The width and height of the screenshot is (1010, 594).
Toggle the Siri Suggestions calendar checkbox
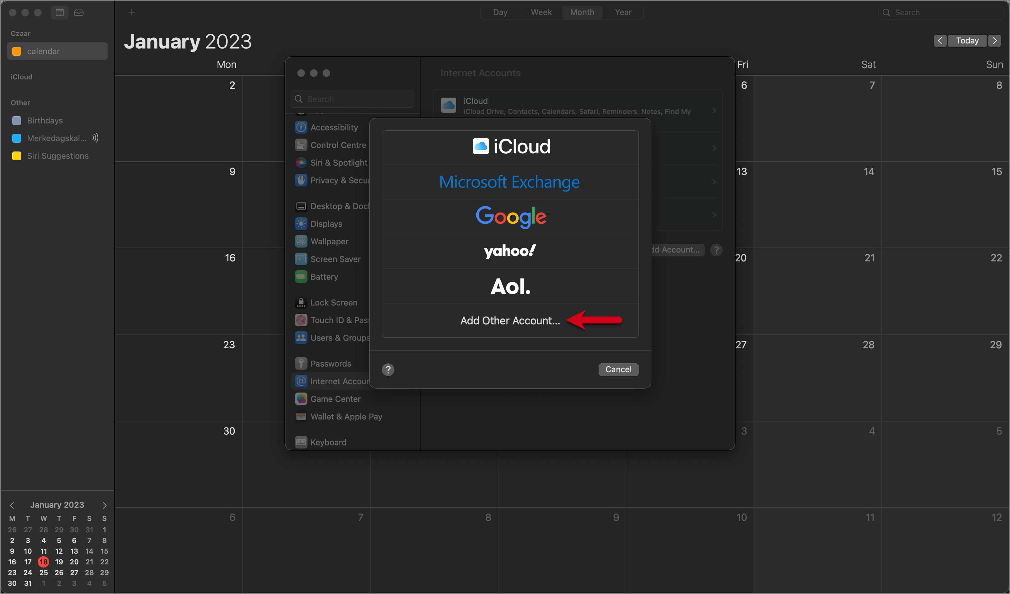coord(17,156)
